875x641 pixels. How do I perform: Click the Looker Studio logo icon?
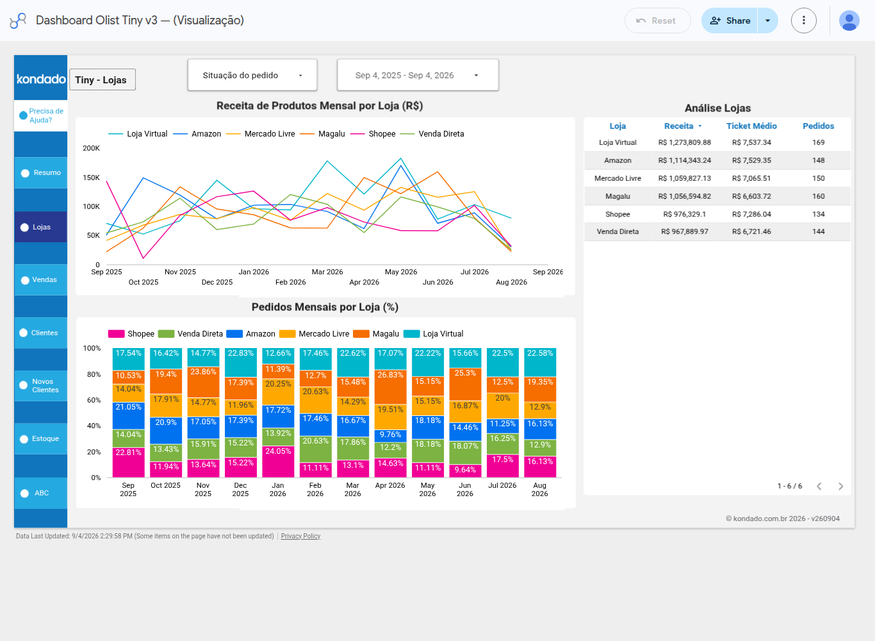(x=18, y=21)
